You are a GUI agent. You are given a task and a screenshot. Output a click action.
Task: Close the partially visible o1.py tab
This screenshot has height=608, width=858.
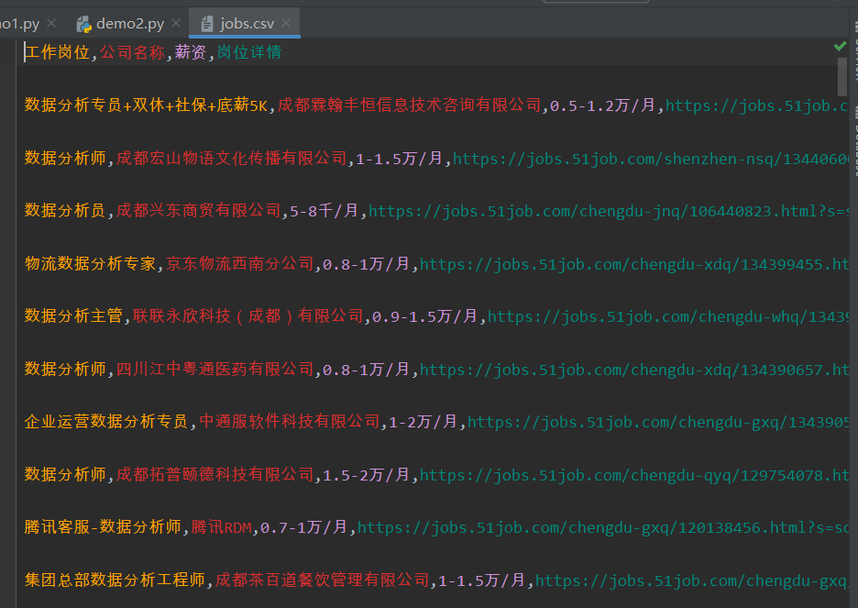[51, 23]
